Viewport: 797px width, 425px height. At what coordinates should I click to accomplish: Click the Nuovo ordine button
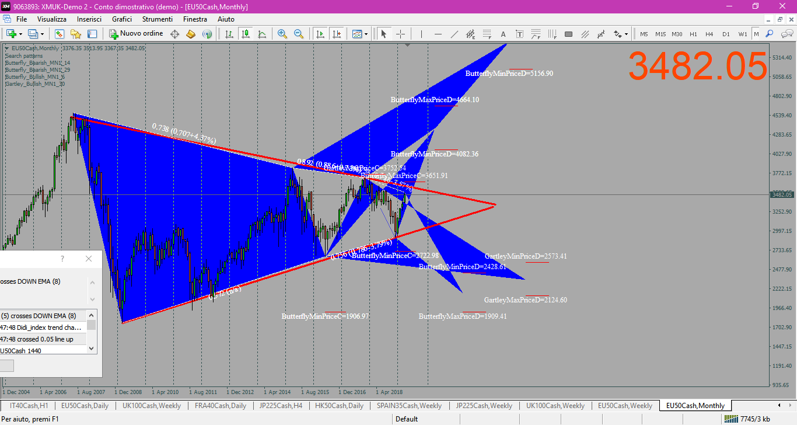coord(137,34)
